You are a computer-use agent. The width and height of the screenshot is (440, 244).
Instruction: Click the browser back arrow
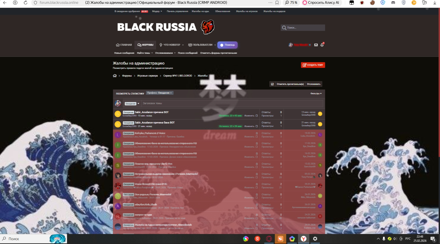click(x=5, y=3)
